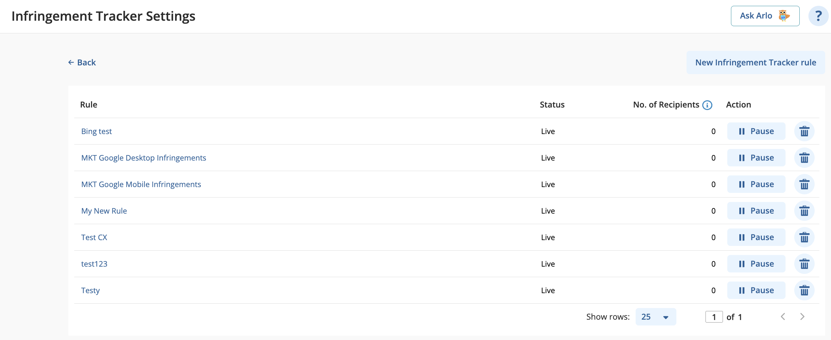Pause the test123 rule
Image resolution: width=831 pixels, height=340 pixels.
click(756, 264)
